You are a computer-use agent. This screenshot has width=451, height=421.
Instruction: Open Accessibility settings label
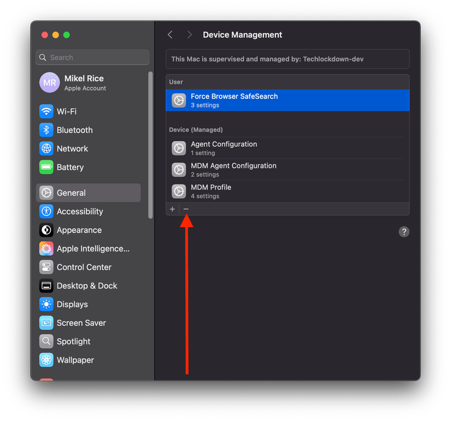point(80,212)
